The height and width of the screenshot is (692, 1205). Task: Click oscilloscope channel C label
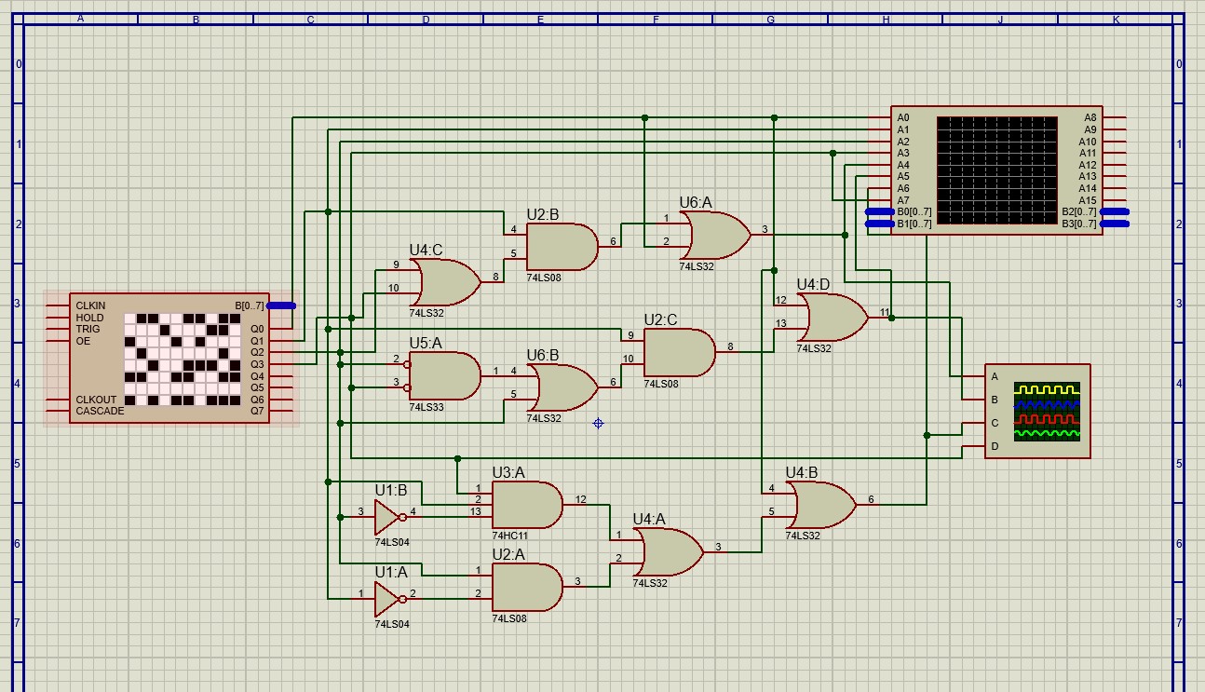pyautogui.click(x=995, y=423)
